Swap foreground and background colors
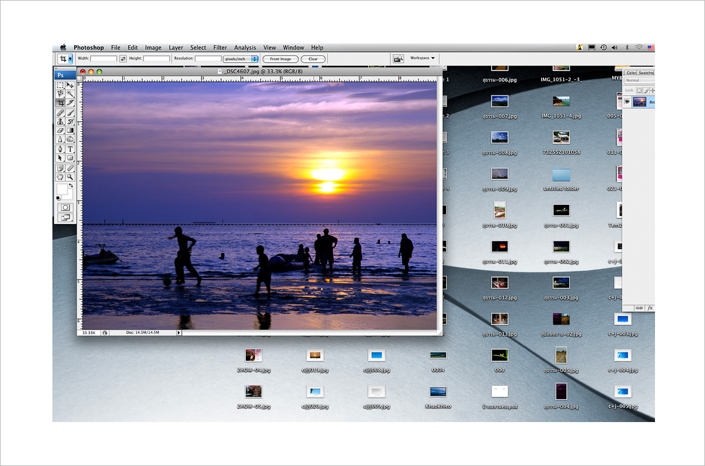This screenshot has width=705, height=466. point(70,186)
